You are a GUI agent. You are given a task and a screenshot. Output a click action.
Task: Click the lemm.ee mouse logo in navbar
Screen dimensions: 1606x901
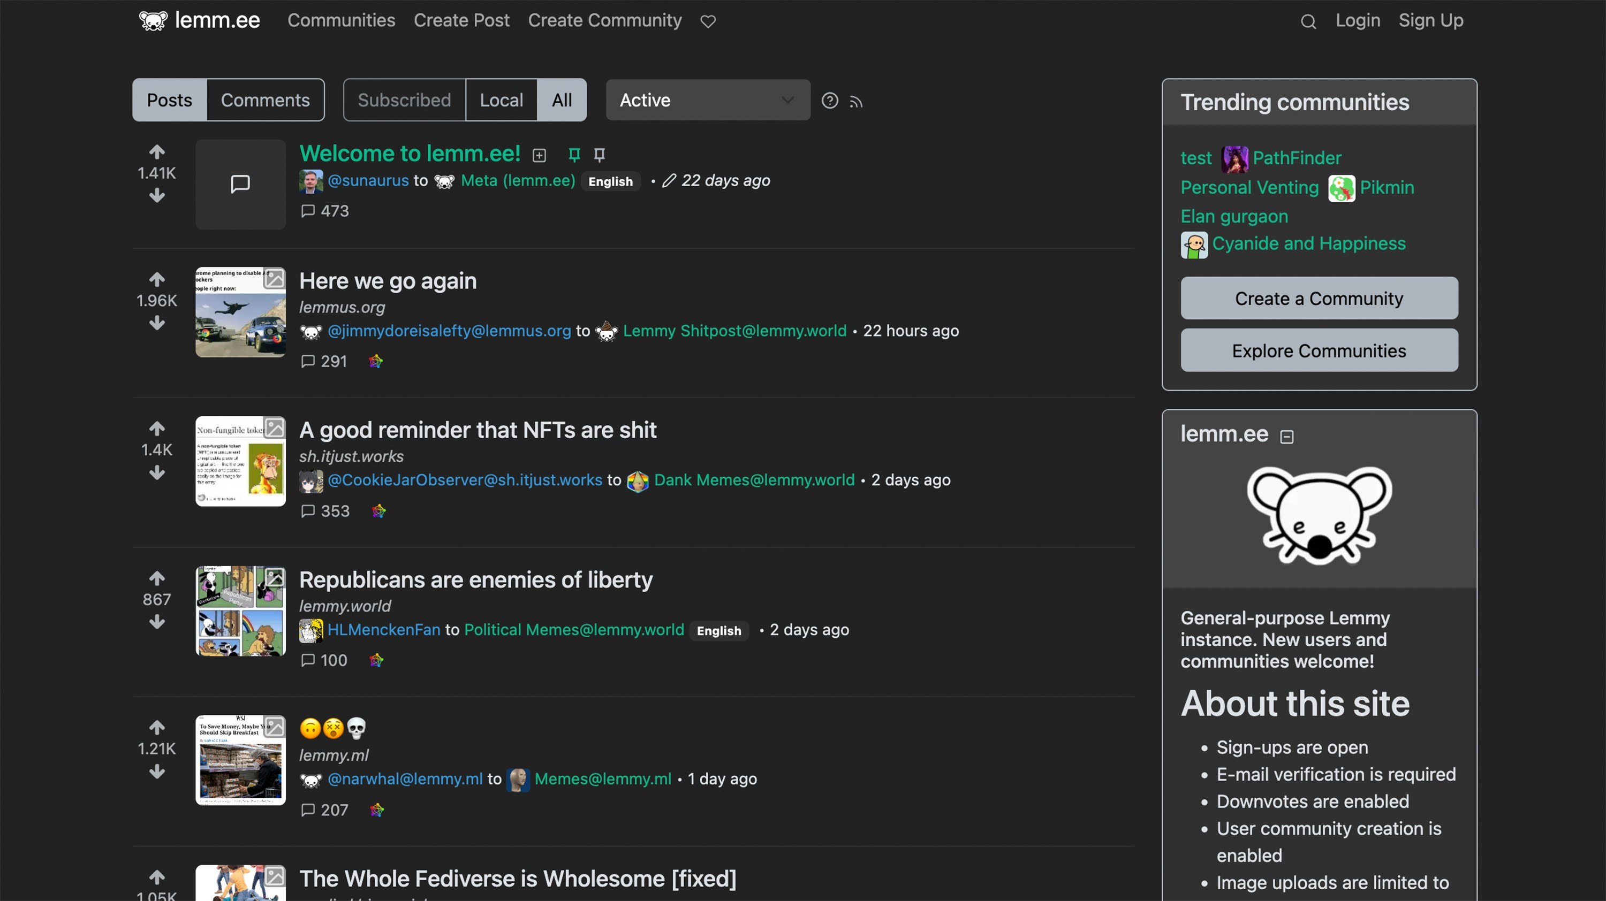coord(153,20)
